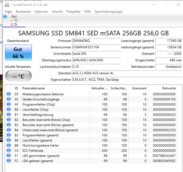The image size is (183, 172).
Task: Click the Schnittstelle field Serial ATA
Action: 96,54
